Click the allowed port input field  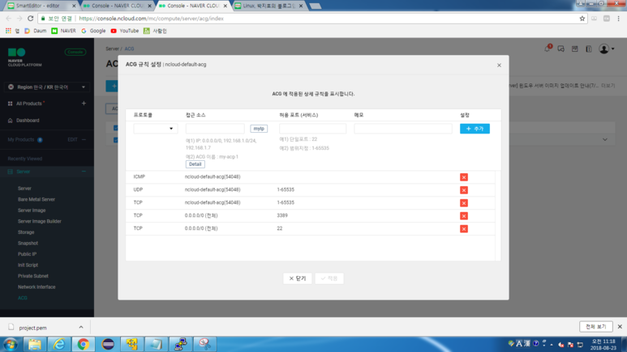(312, 129)
